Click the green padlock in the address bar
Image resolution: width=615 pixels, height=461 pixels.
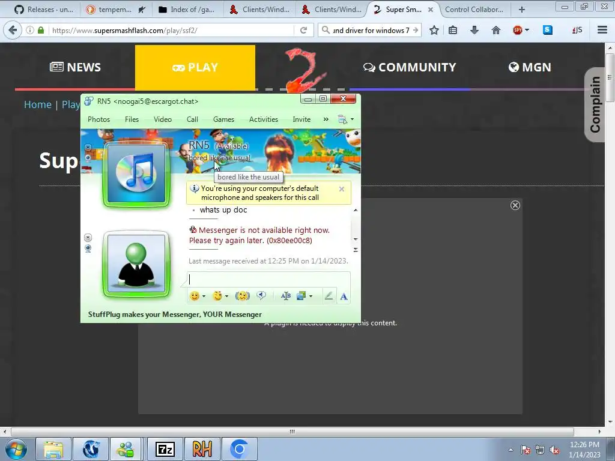(41, 30)
